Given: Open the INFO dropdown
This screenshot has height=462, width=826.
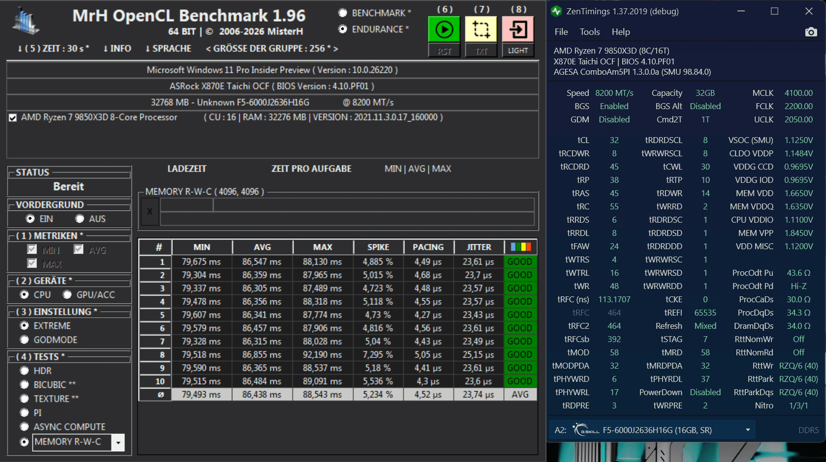Looking at the screenshot, I should click(117, 48).
